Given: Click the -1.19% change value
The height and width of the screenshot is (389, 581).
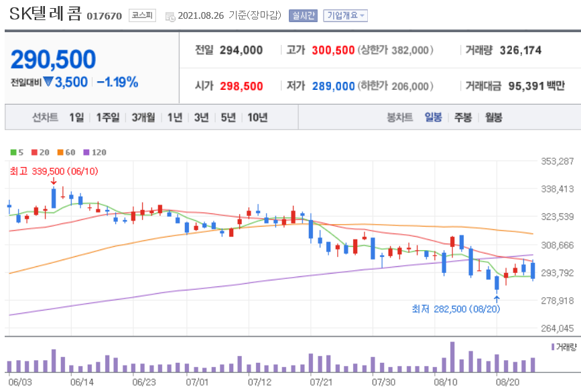Looking at the screenshot, I should (x=117, y=82).
